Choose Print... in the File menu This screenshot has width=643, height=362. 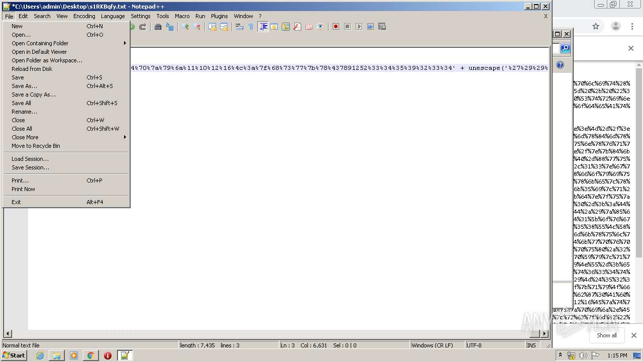66,180
